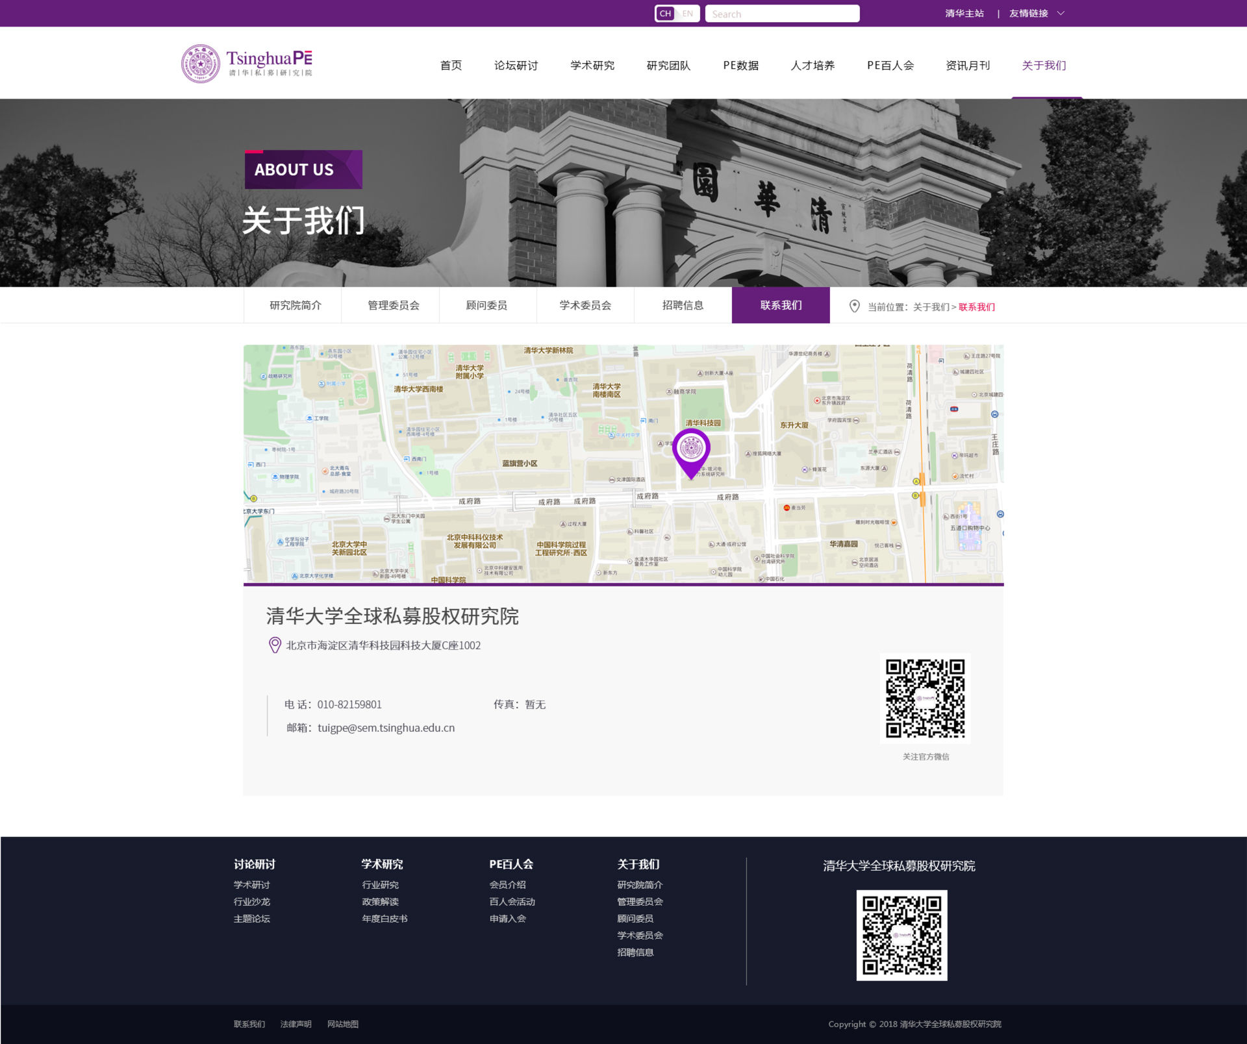Screen dimensions: 1247x1044
Task: Open footer link 会员介绍
Action: pyautogui.click(x=507, y=885)
